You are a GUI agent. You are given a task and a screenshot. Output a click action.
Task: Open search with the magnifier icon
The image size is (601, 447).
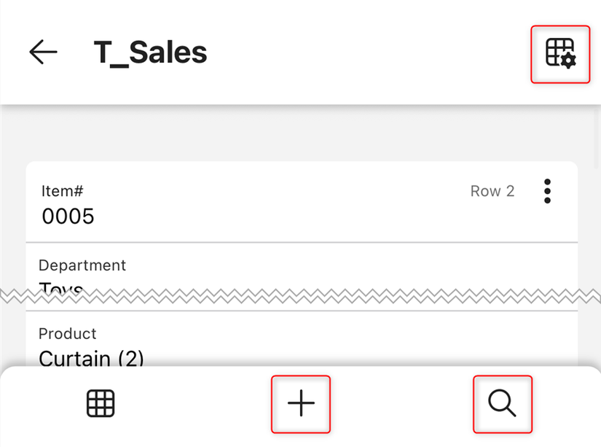tap(503, 403)
